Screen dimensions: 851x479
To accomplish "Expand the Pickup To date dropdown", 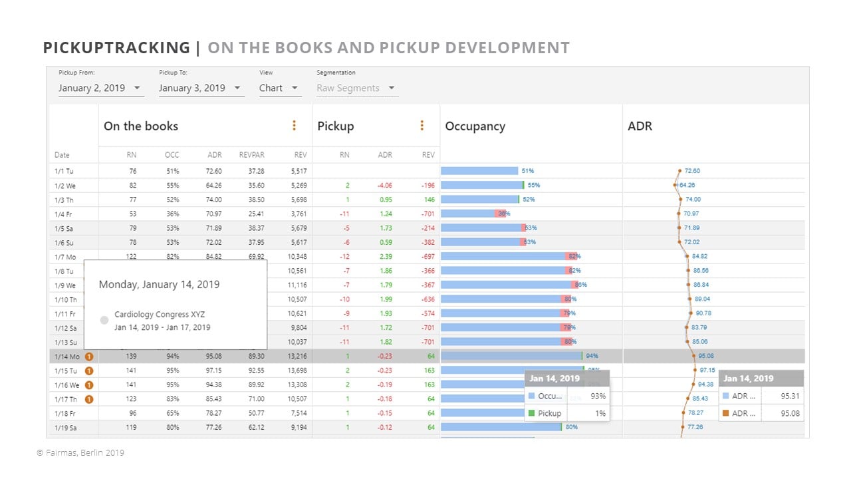I will point(201,88).
